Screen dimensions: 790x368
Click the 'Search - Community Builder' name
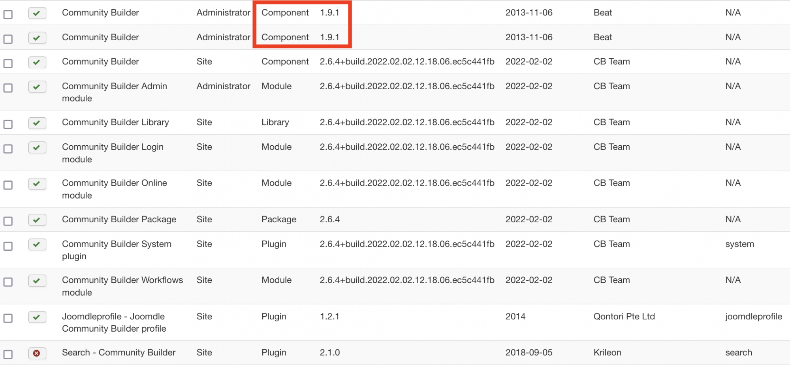[118, 353]
